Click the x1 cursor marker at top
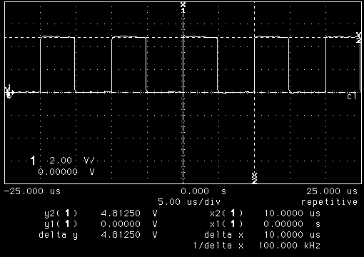This screenshot has height=257, width=364. coord(183,7)
